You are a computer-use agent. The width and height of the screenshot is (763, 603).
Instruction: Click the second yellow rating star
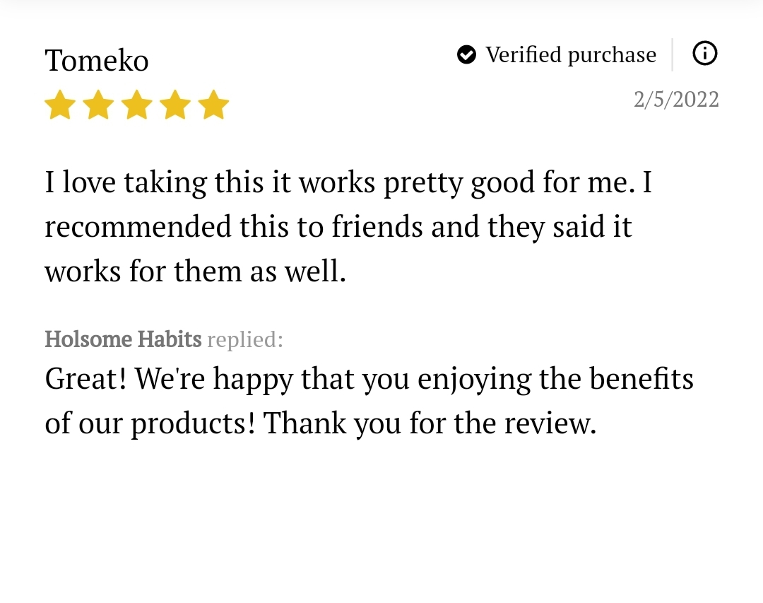pyautogui.click(x=99, y=104)
